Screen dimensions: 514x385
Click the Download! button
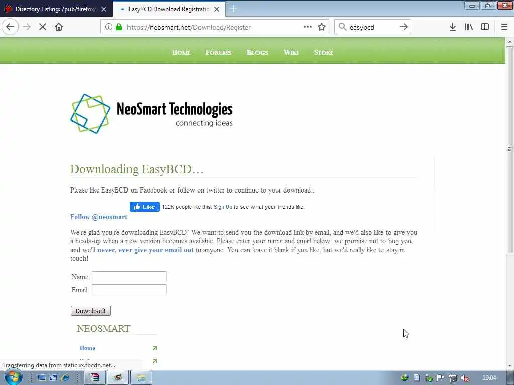point(91,311)
